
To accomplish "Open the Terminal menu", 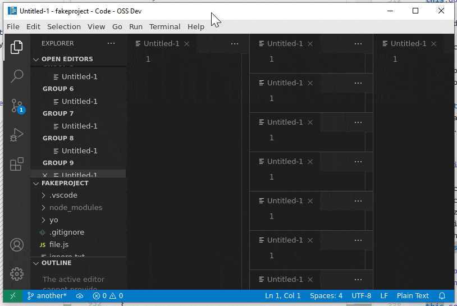I will (x=164, y=26).
